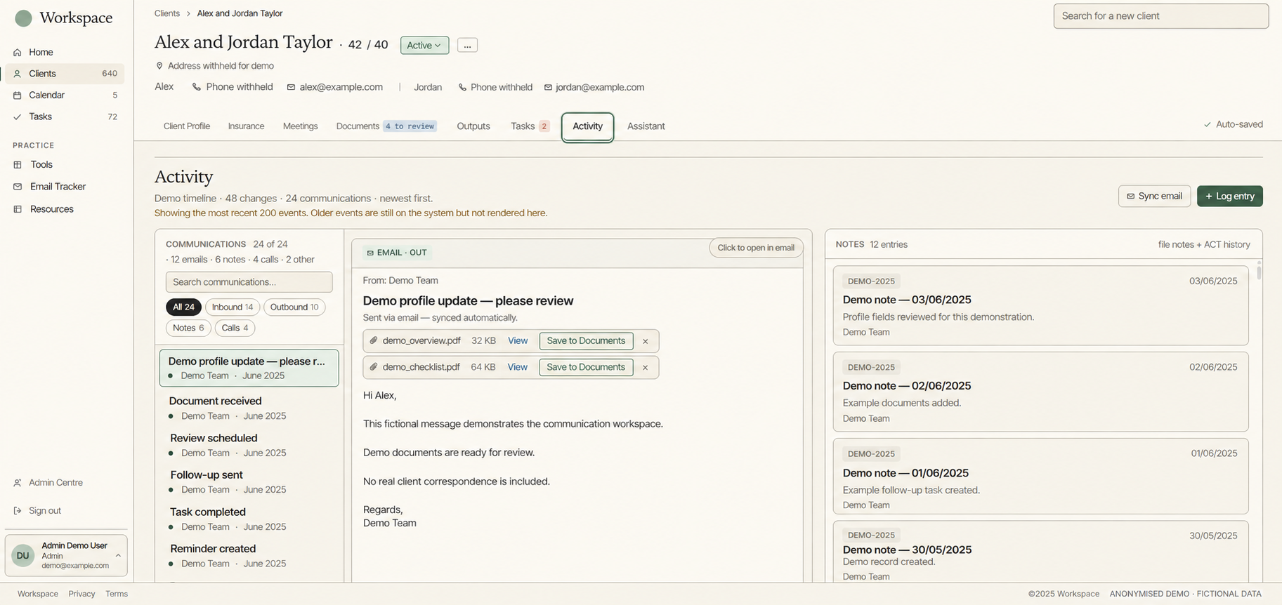Click the Admin Centre person icon

pos(18,483)
